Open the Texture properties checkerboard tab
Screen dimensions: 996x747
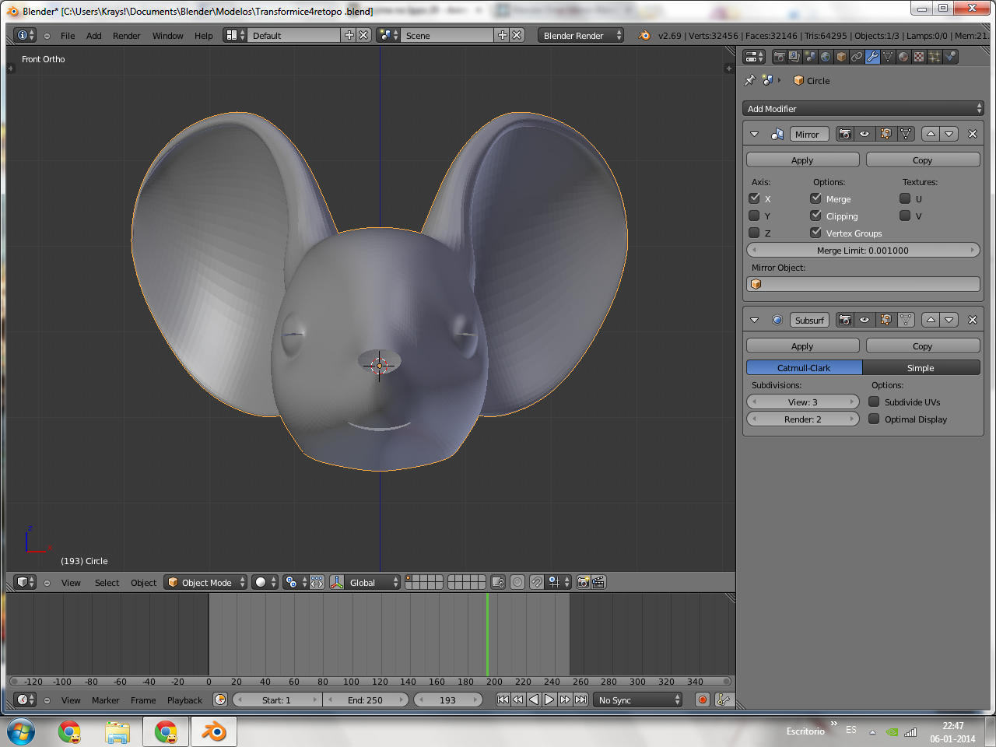tap(919, 57)
